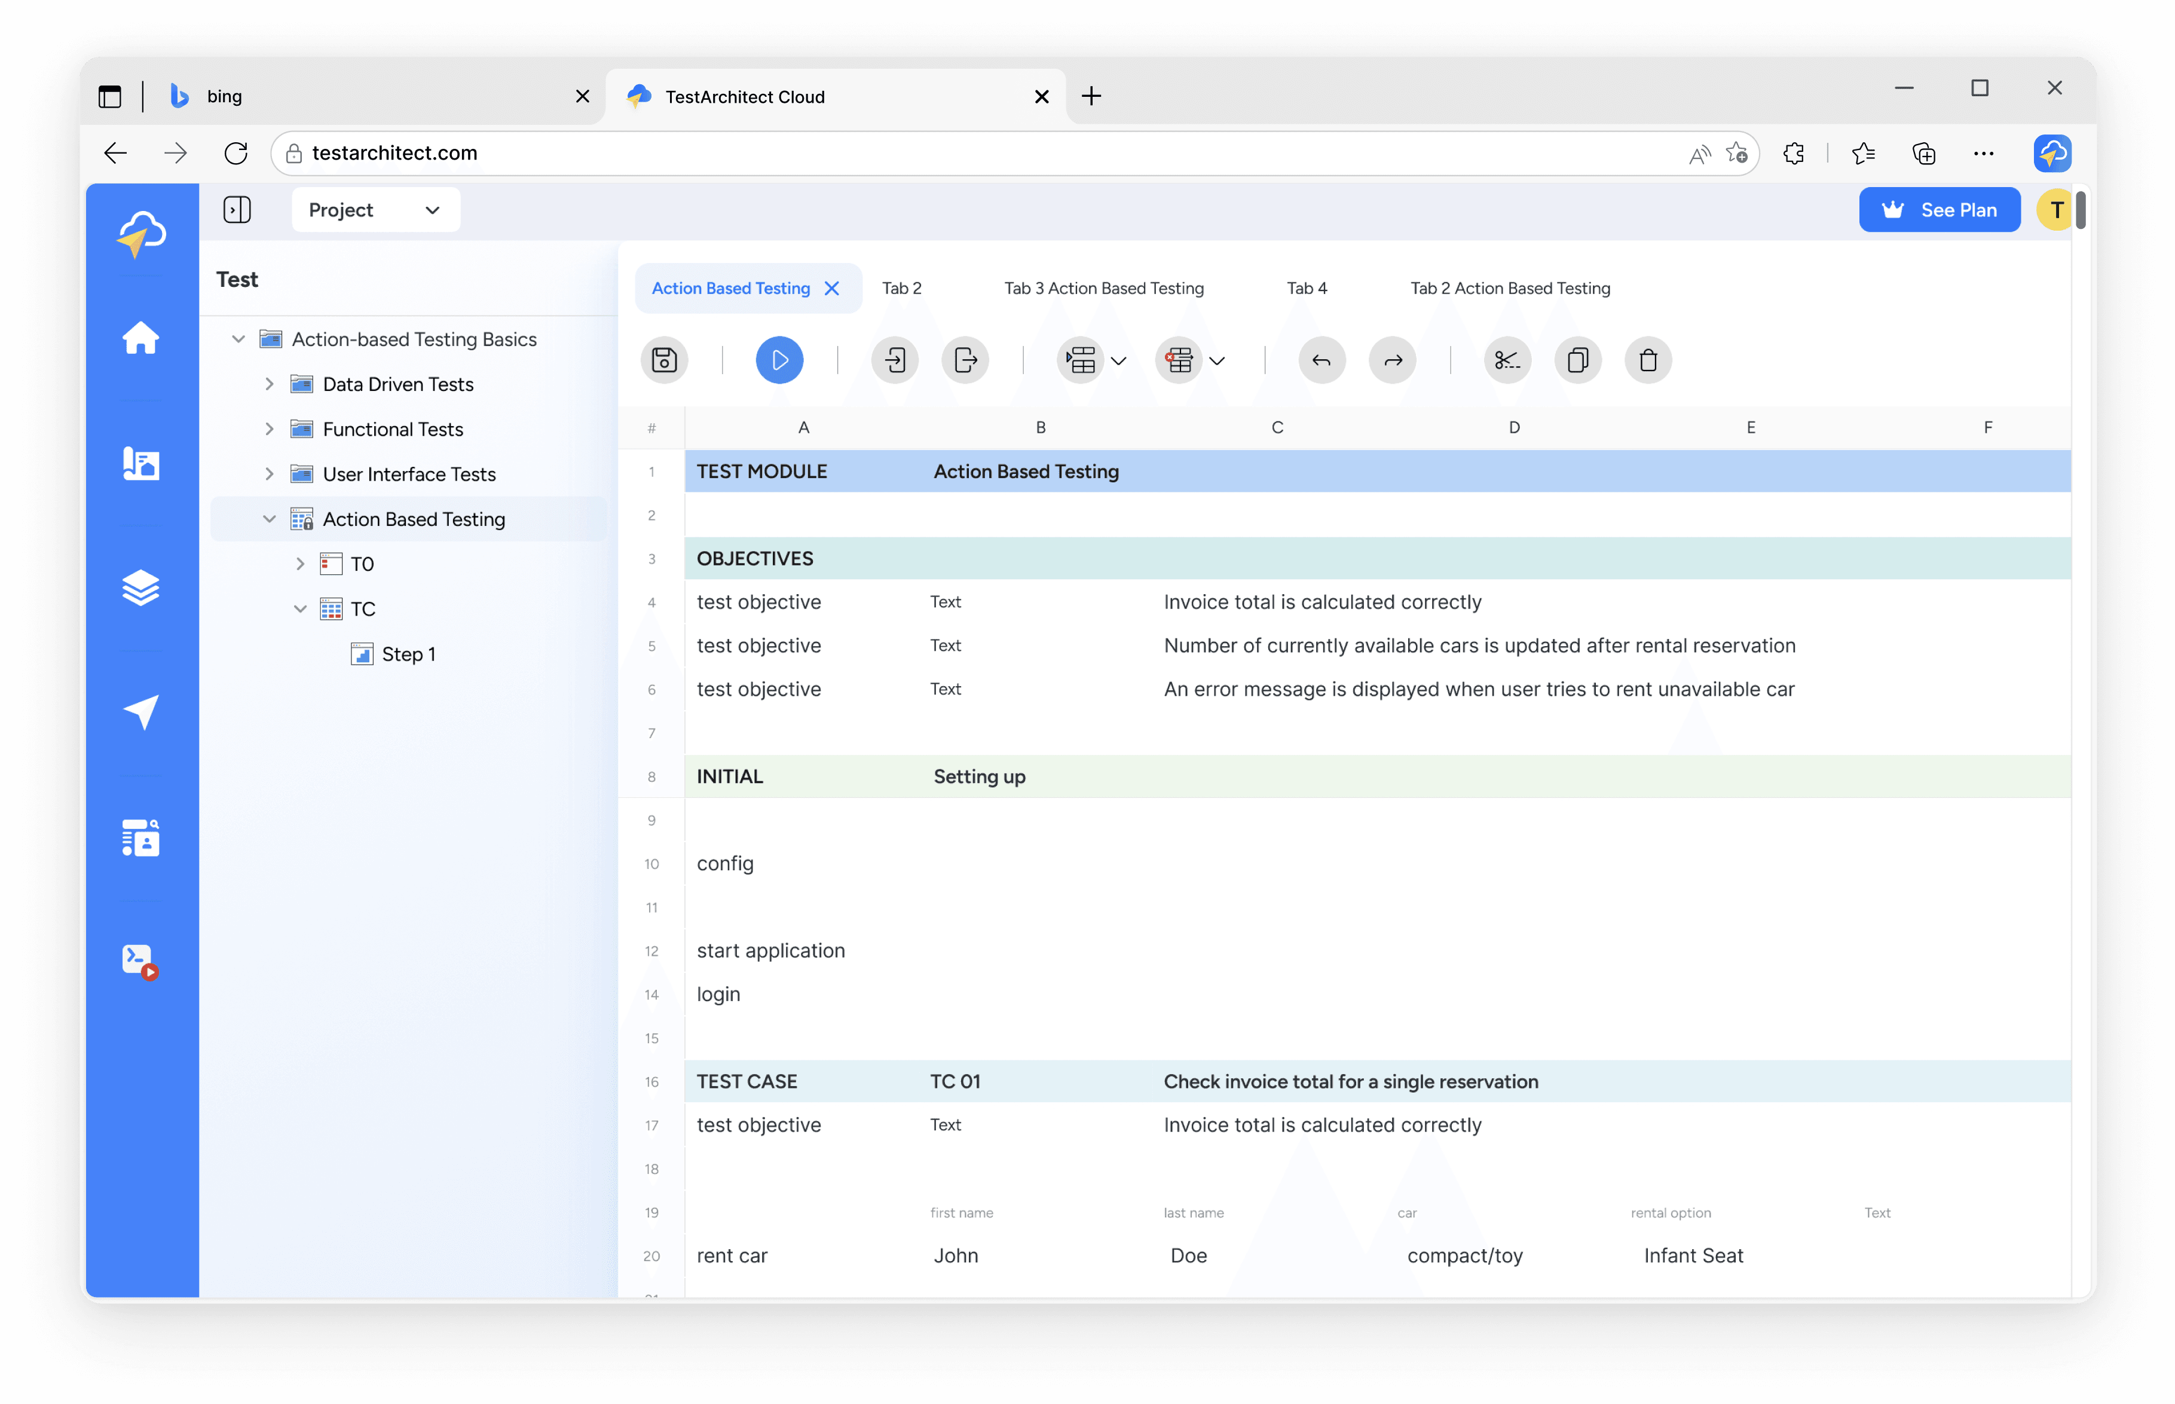Click the OBJECTIVES row header cell
This screenshot has height=1404, width=2175.
click(754, 558)
